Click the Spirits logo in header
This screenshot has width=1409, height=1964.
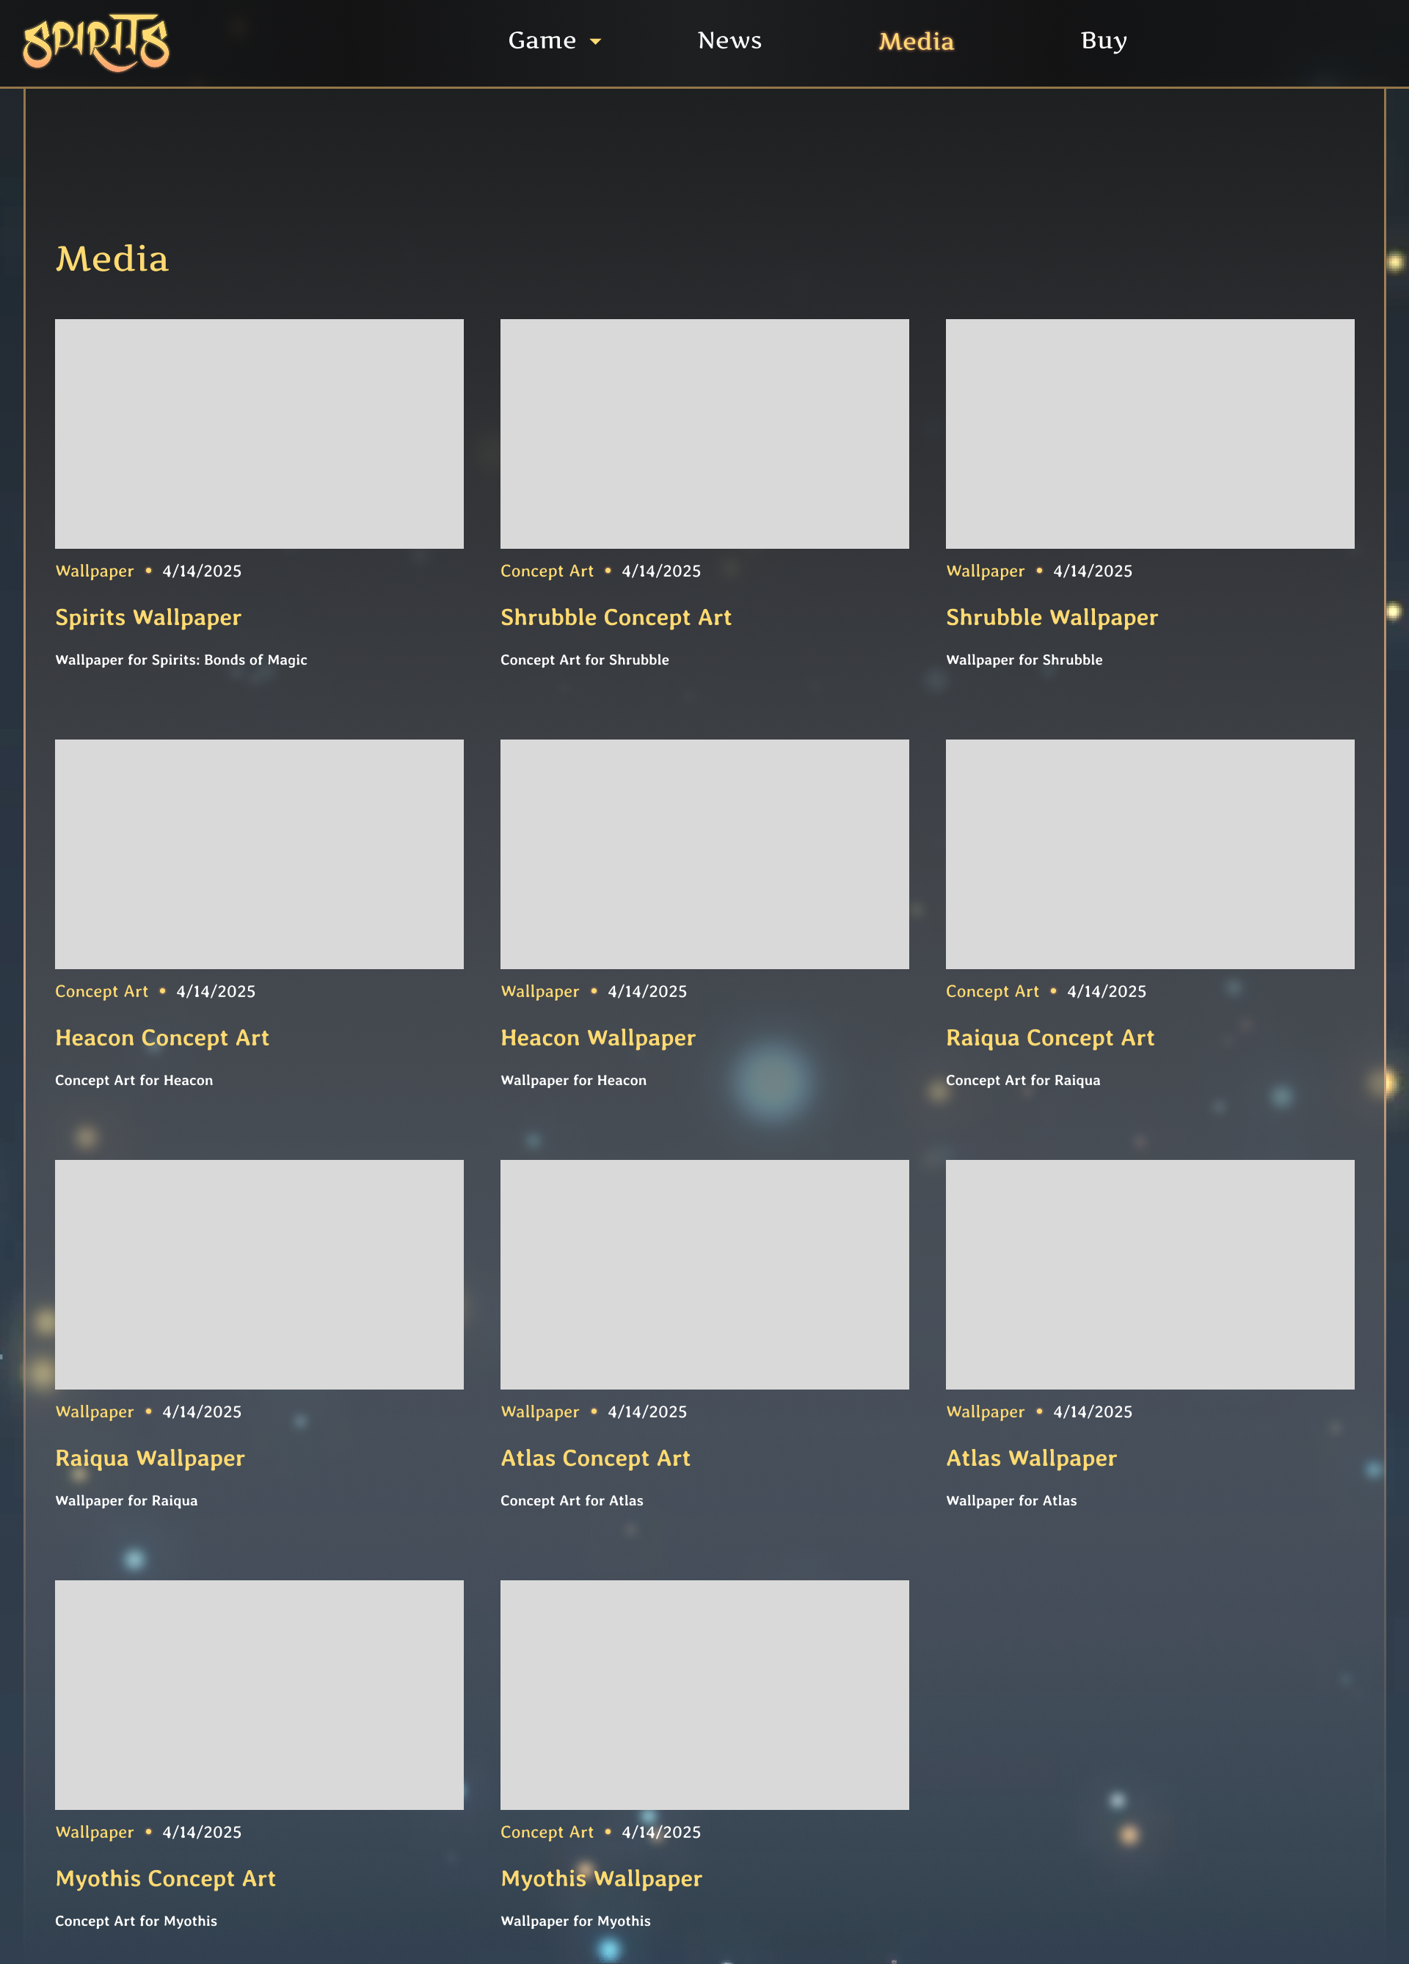[96, 42]
